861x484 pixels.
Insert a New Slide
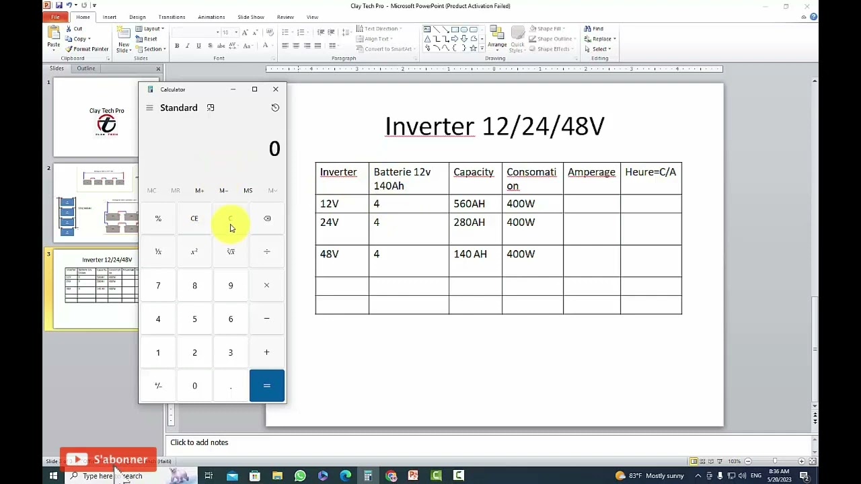pyautogui.click(x=124, y=39)
